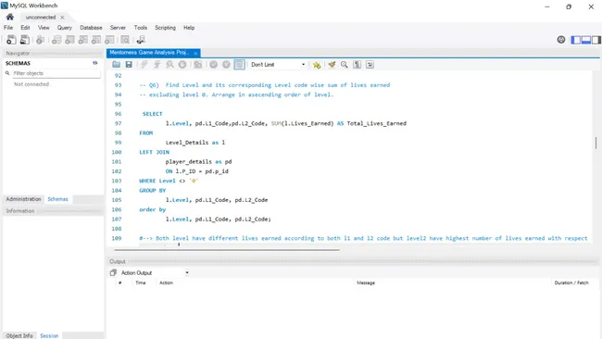The width and height of the screenshot is (602, 339).
Task: Toggle the left sidebar panel visibility
Action: point(575,40)
